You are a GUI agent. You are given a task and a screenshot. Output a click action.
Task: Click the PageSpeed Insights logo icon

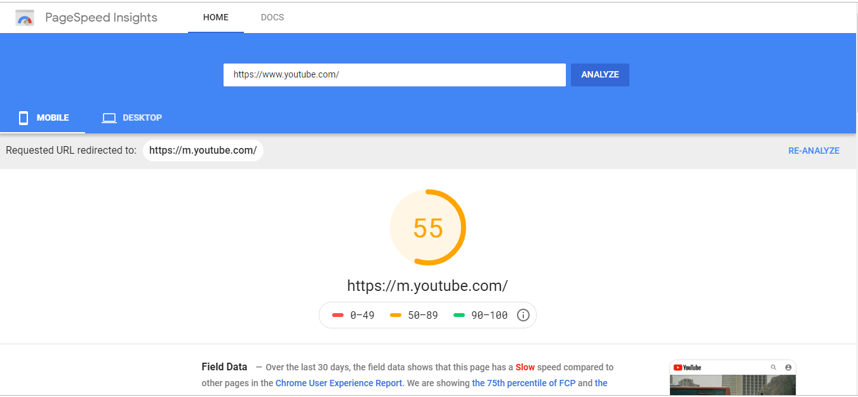[x=25, y=18]
